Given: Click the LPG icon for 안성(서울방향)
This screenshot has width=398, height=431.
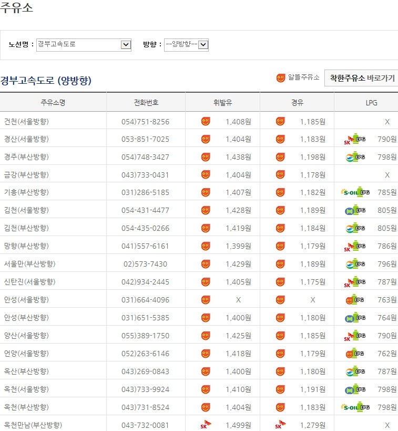Looking at the screenshot, I should click(355, 300).
